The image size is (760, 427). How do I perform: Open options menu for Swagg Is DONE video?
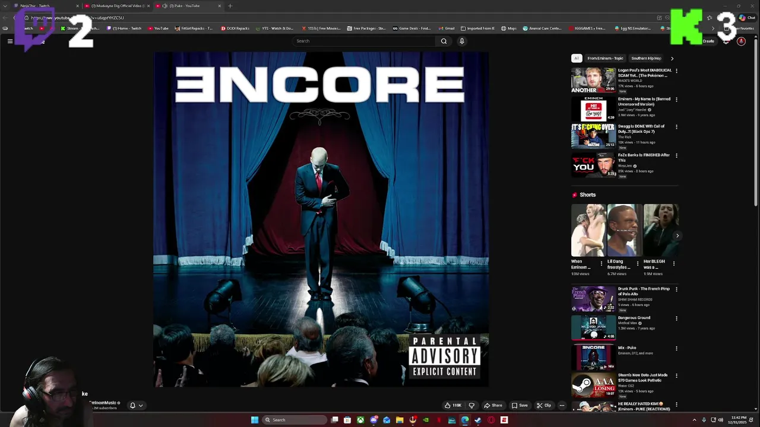676,127
